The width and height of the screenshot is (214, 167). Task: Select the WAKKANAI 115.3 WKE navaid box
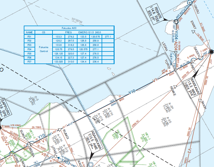point(192,88)
